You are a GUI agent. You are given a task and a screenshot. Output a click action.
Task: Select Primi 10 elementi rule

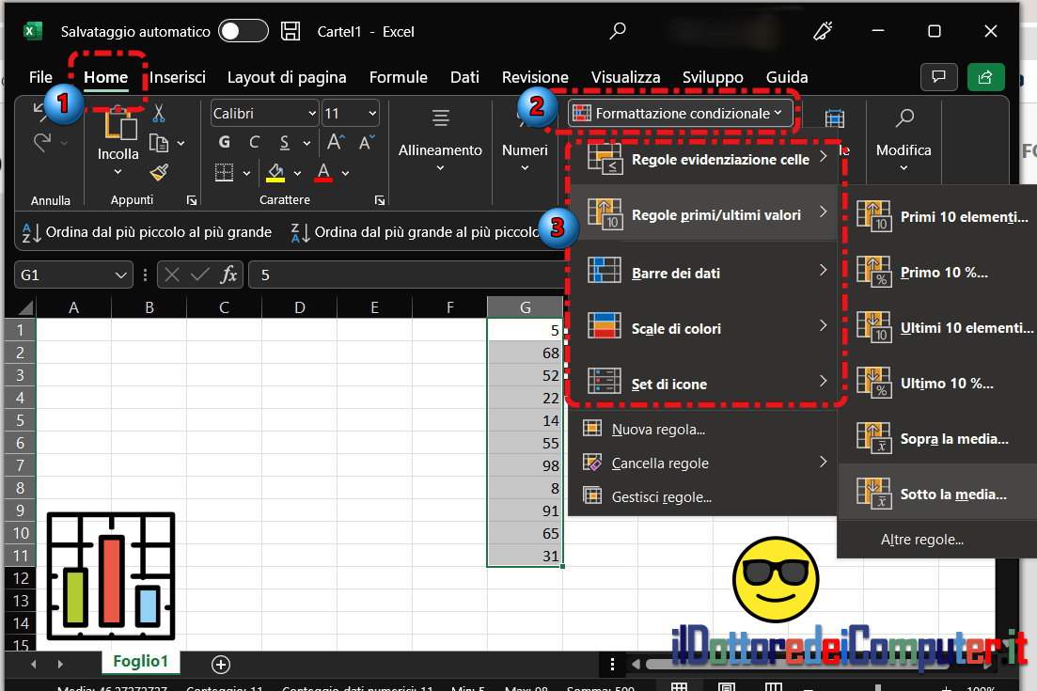pyautogui.click(x=937, y=215)
